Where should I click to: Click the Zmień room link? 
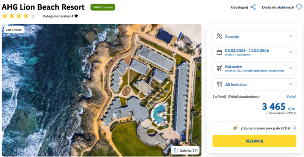pyautogui.click(x=291, y=97)
